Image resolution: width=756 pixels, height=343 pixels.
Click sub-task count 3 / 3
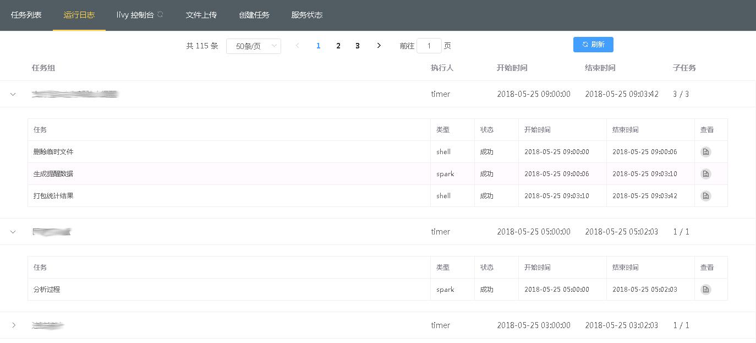click(x=681, y=94)
